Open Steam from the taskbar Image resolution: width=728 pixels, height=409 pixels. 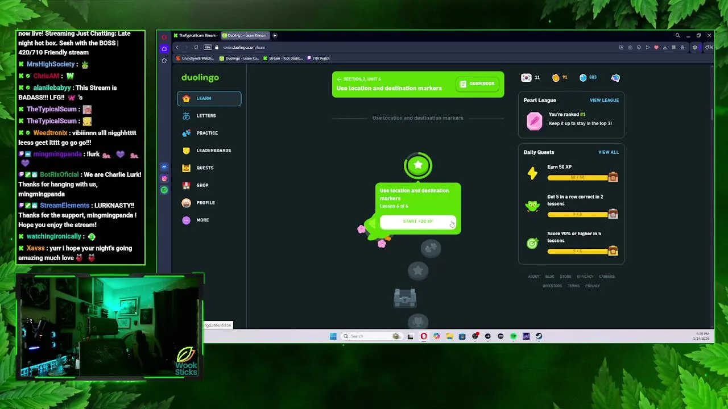tap(539, 336)
